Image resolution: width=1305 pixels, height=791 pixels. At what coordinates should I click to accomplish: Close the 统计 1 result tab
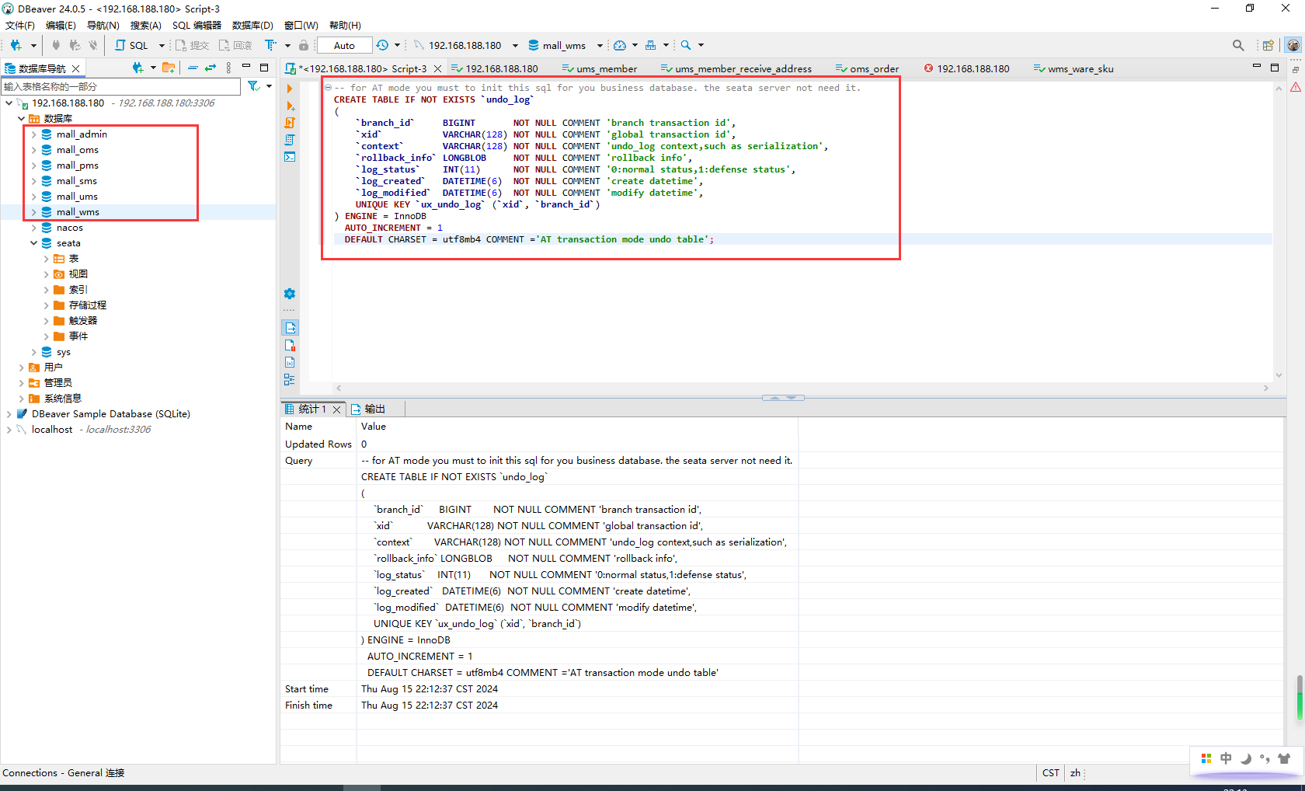tap(336, 409)
